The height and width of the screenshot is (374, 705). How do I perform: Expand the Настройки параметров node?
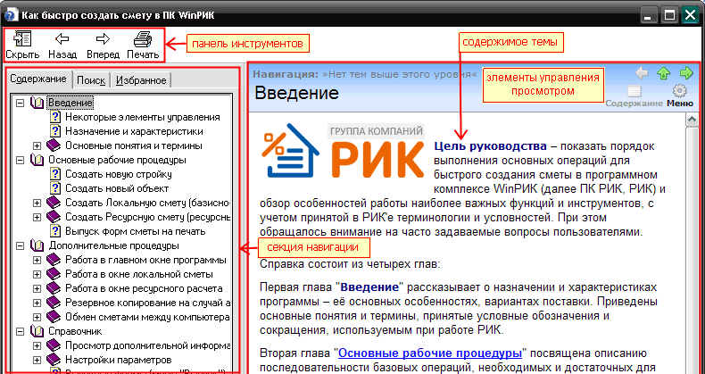coord(37,360)
